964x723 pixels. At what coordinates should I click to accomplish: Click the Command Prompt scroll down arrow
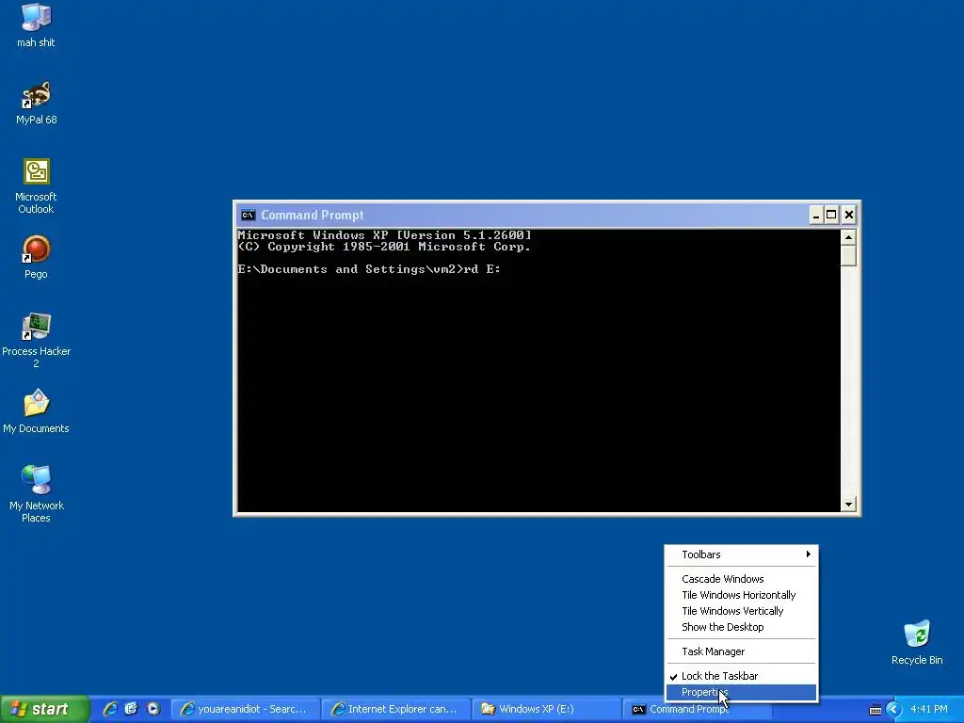[x=848, y=505]
